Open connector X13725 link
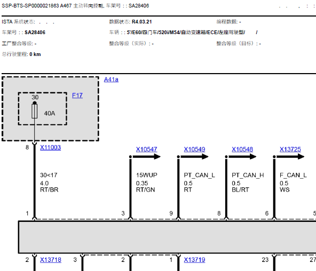316x271 pixels. click(290, 149)
